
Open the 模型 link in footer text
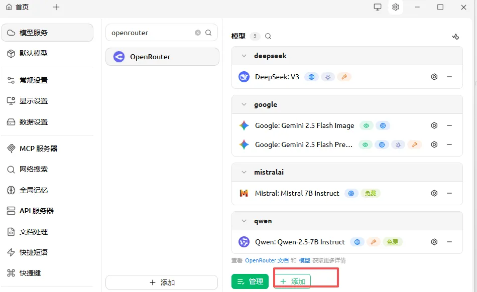[304, 260]
